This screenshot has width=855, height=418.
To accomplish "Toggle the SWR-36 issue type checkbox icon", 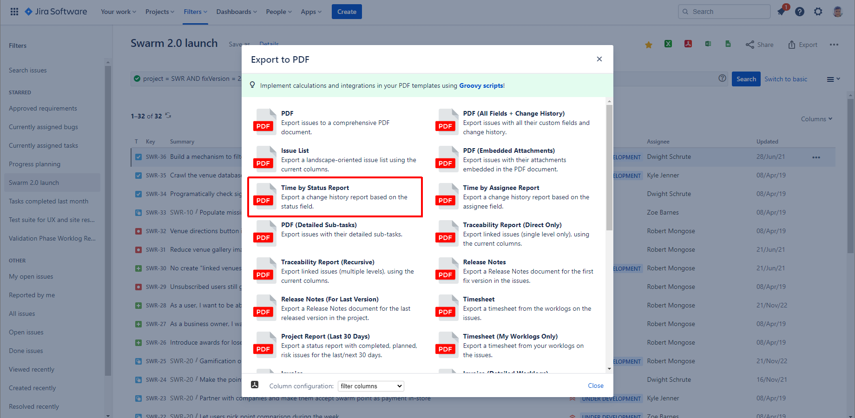I will pyautogui.click(x=138, y=157).
